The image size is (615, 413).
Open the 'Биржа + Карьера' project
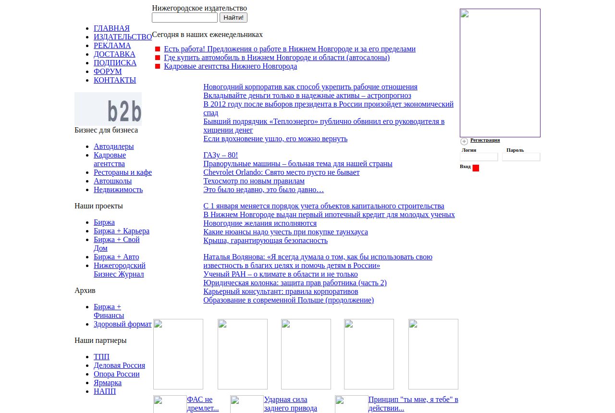coord(122,231)
